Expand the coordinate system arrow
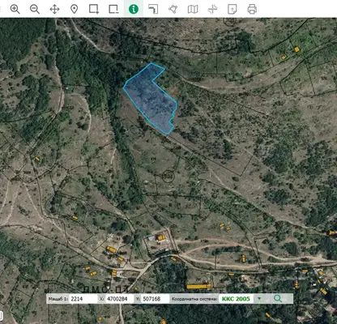Screen dimensions: 337x324 click(x=259, y=299)
